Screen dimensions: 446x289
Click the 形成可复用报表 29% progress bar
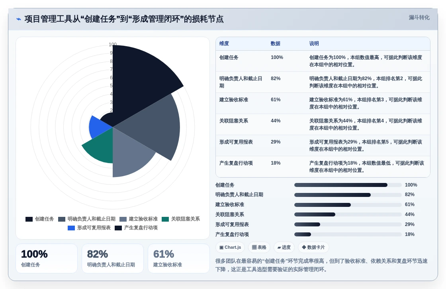tap(348, 224)
